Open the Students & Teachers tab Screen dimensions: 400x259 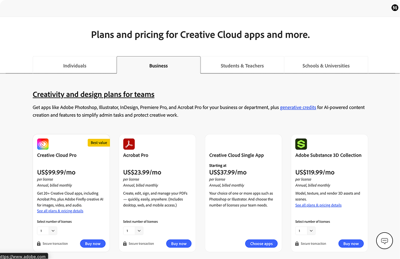coord(242,65)
